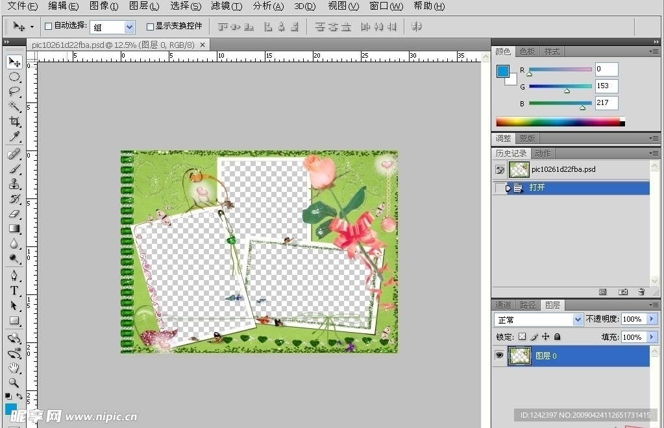Viewport: 664px width, 428px height.
Task: Select the Hand tool
Action: coord(14,368)
